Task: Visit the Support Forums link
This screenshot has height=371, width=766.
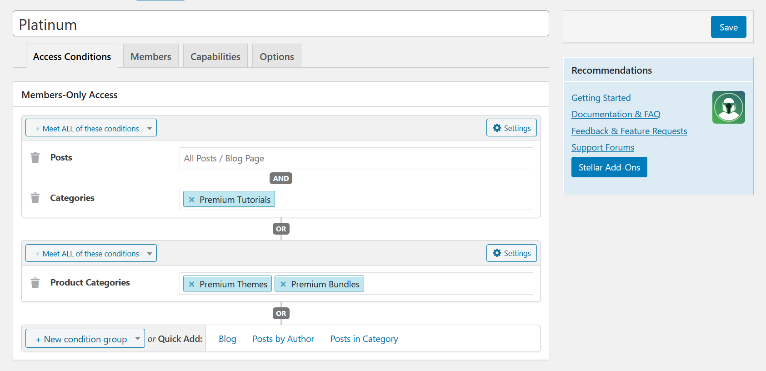Action: coord(603,147)
